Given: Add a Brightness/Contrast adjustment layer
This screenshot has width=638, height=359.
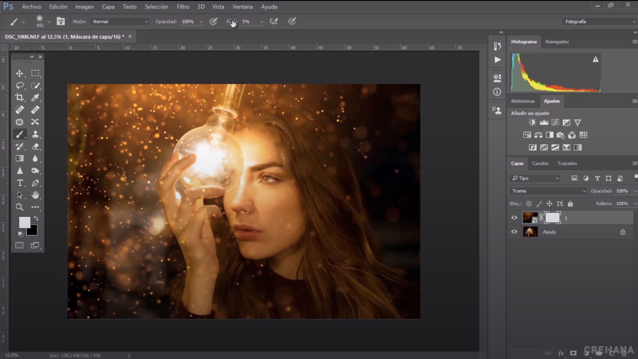Looking at the screenshot, I should point(532,122).
